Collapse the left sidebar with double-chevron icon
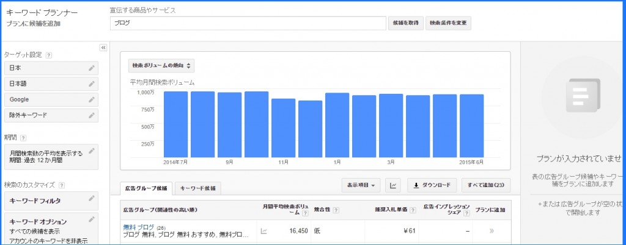 click(x=103, y=48)
